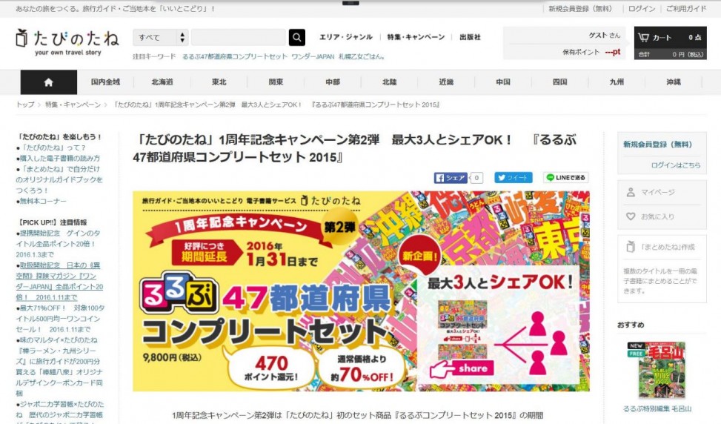Select the 沖縄 region tab

673,82
